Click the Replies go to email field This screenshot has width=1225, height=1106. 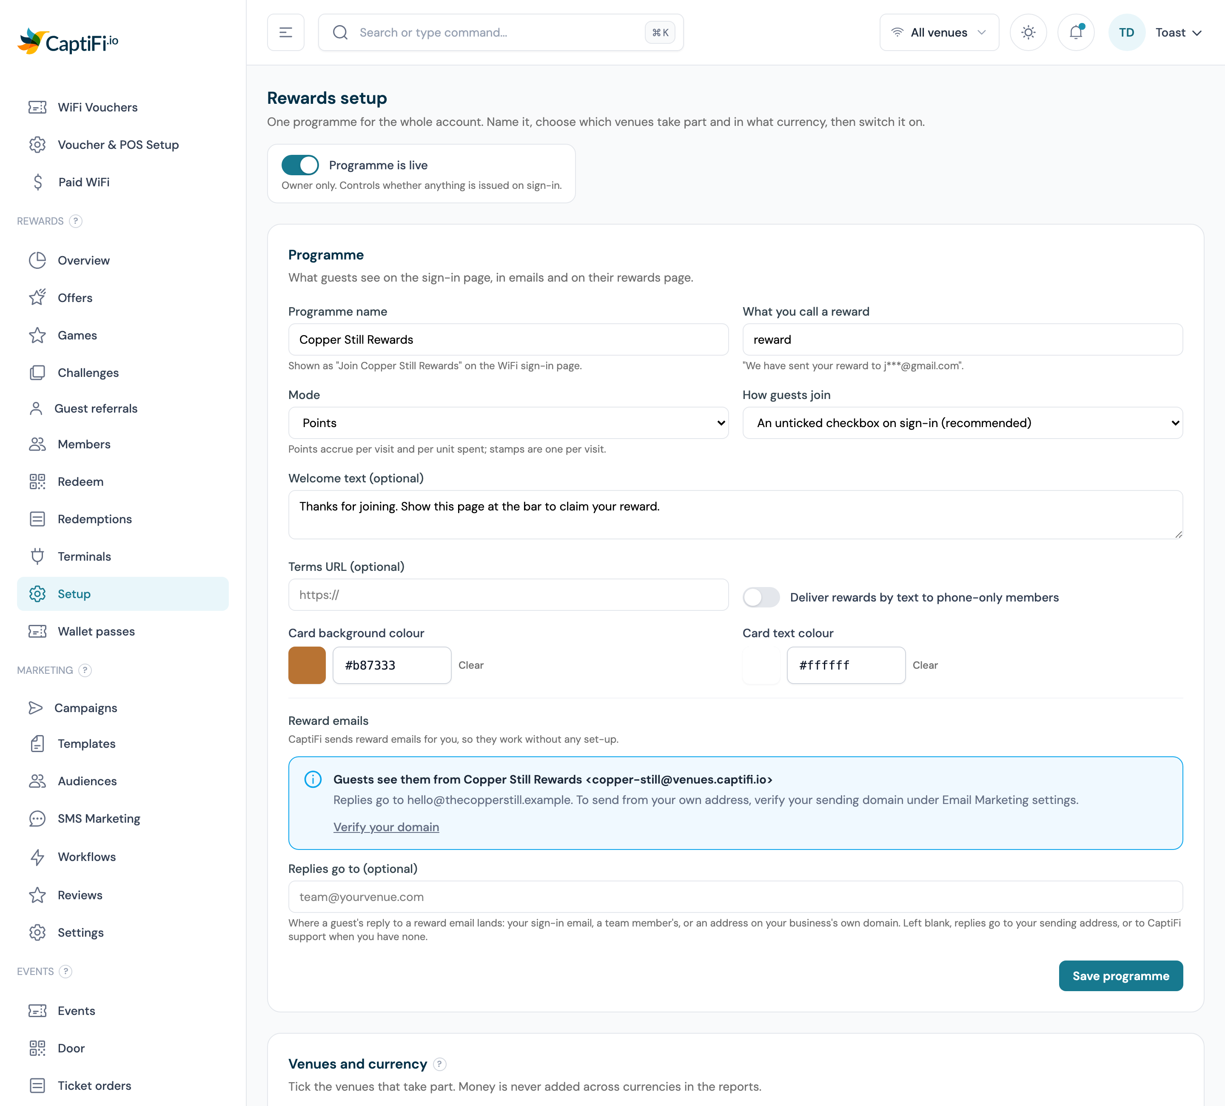coord(735,897)
